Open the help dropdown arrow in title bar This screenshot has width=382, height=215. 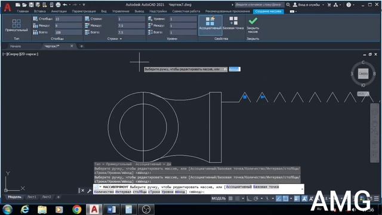(353, 5)
